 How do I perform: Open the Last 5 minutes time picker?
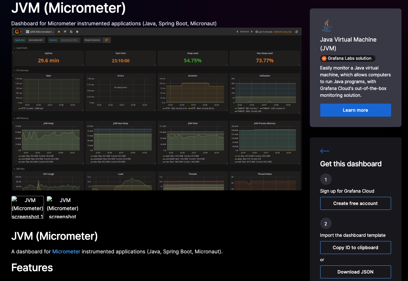point(264,32)
